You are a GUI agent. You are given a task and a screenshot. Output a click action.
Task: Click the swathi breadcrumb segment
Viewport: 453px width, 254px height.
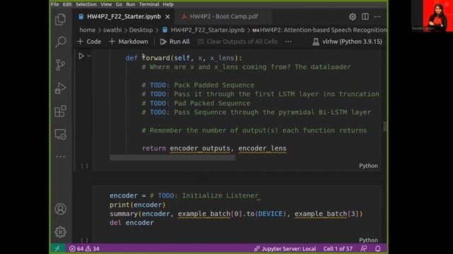pos(112,30)
